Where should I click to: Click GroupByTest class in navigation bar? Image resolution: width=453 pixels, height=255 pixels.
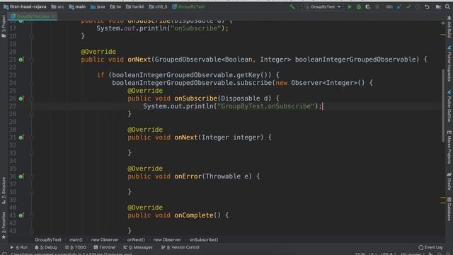(x=188, y=6)
